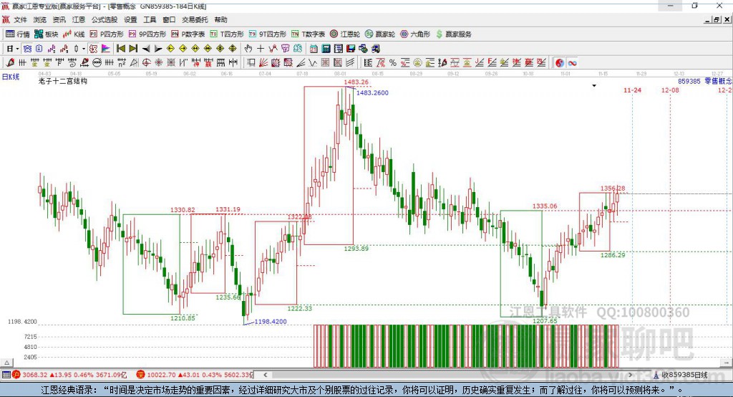Open the P四方形 tool
This screenshot has width=733, height=397.
pyautogui.click(x=107, y=34)
